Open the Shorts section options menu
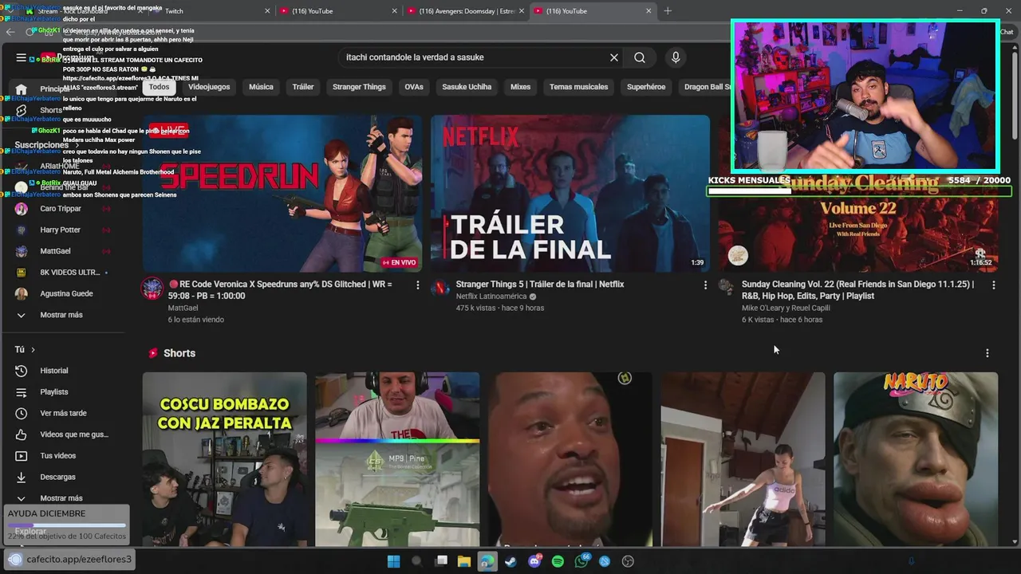Image resolution: width=1021 pixels, height=574 pixels. point(987,353)
